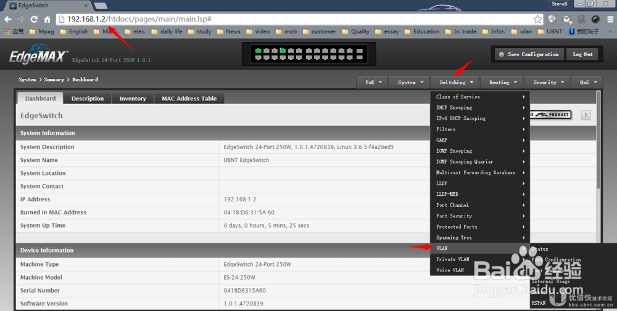Expand the Private VLAN submenu
Screen dimensions: 617x311
coord(479,259)
